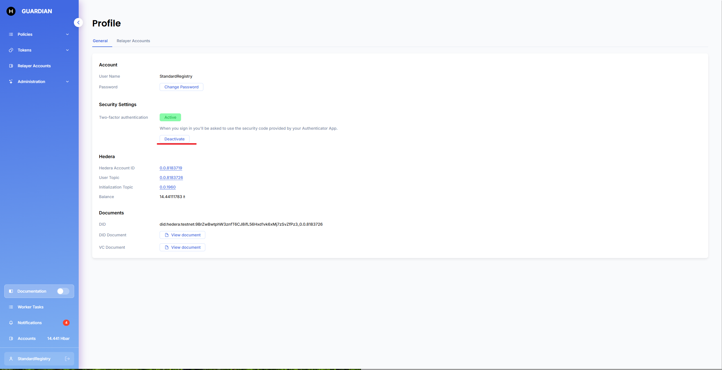The height and width of the screenshot is (370, 722).
Task: Open Hedera Account ID 0.0.8183719 link
Action: point(171,168)
